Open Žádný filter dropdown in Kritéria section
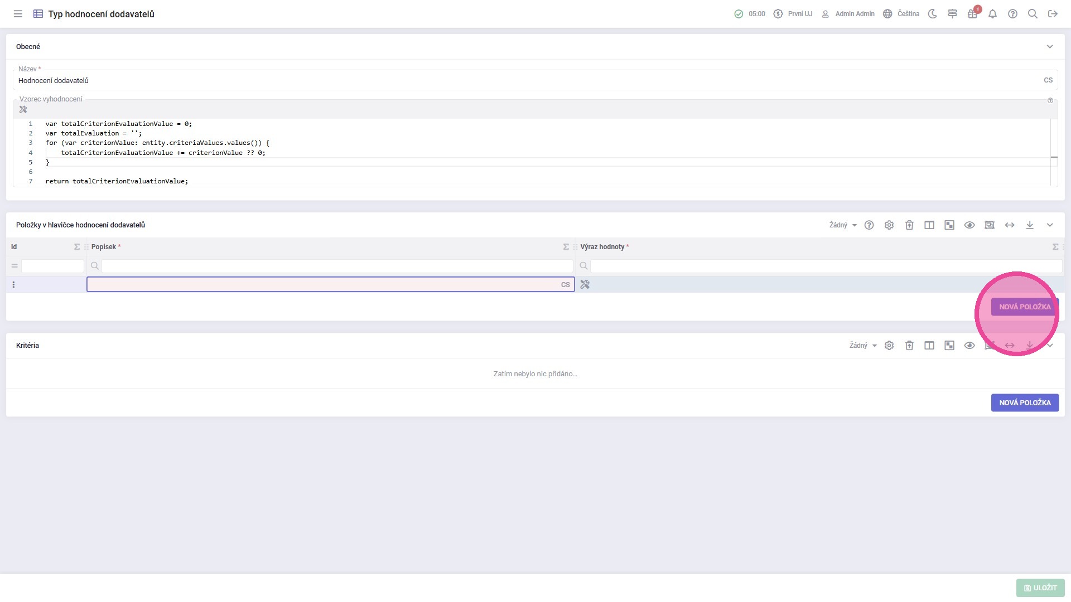The image size is (1071, 602). [863, 346]
